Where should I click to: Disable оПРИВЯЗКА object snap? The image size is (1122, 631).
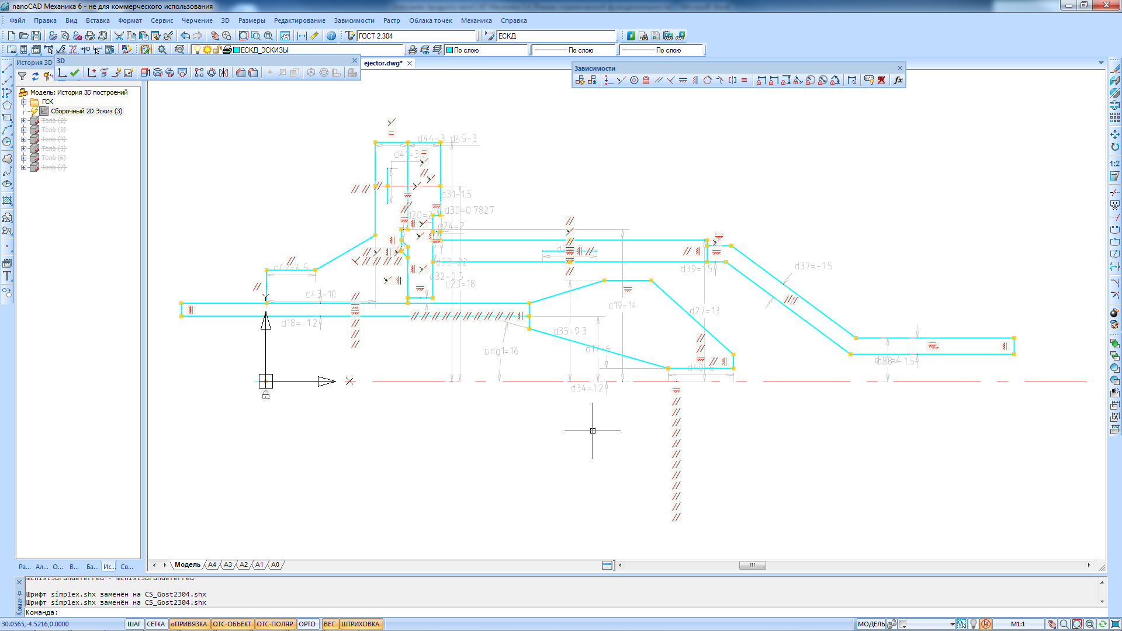189,624
